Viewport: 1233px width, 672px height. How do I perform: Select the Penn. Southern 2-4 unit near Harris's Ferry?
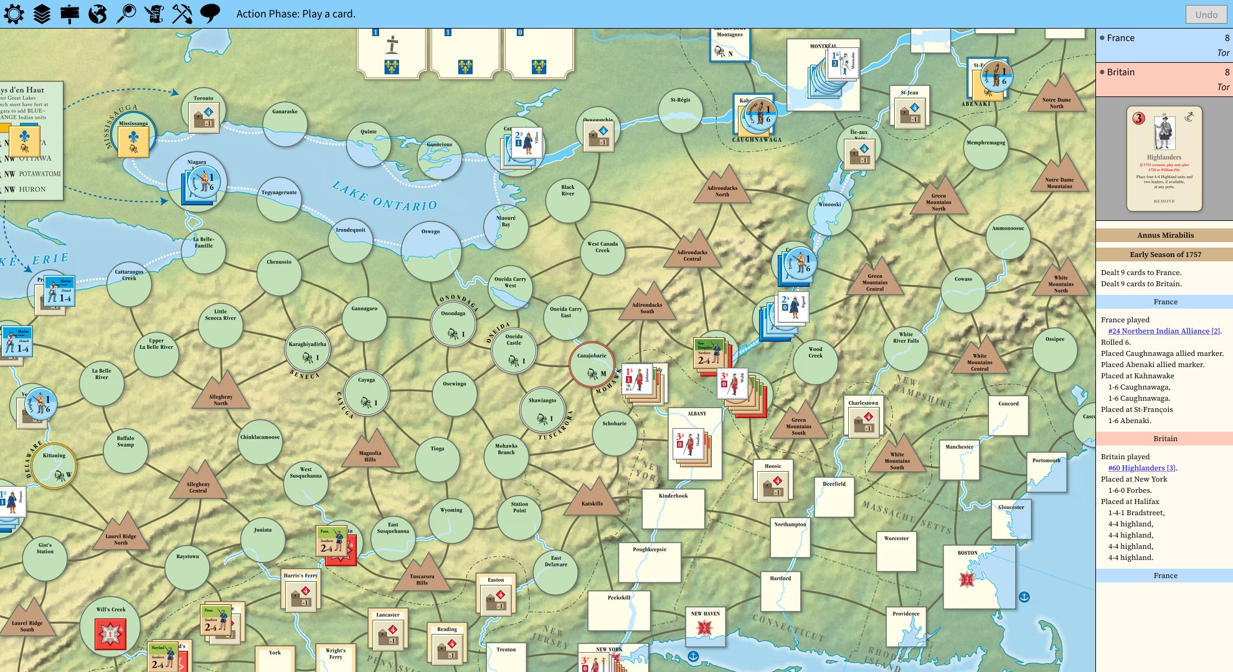(x=331, y=541)
